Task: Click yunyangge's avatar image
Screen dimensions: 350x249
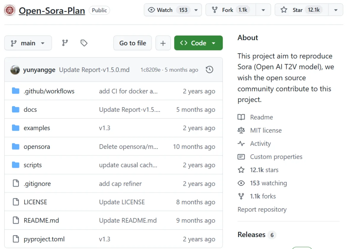Action: pos(15,70)
